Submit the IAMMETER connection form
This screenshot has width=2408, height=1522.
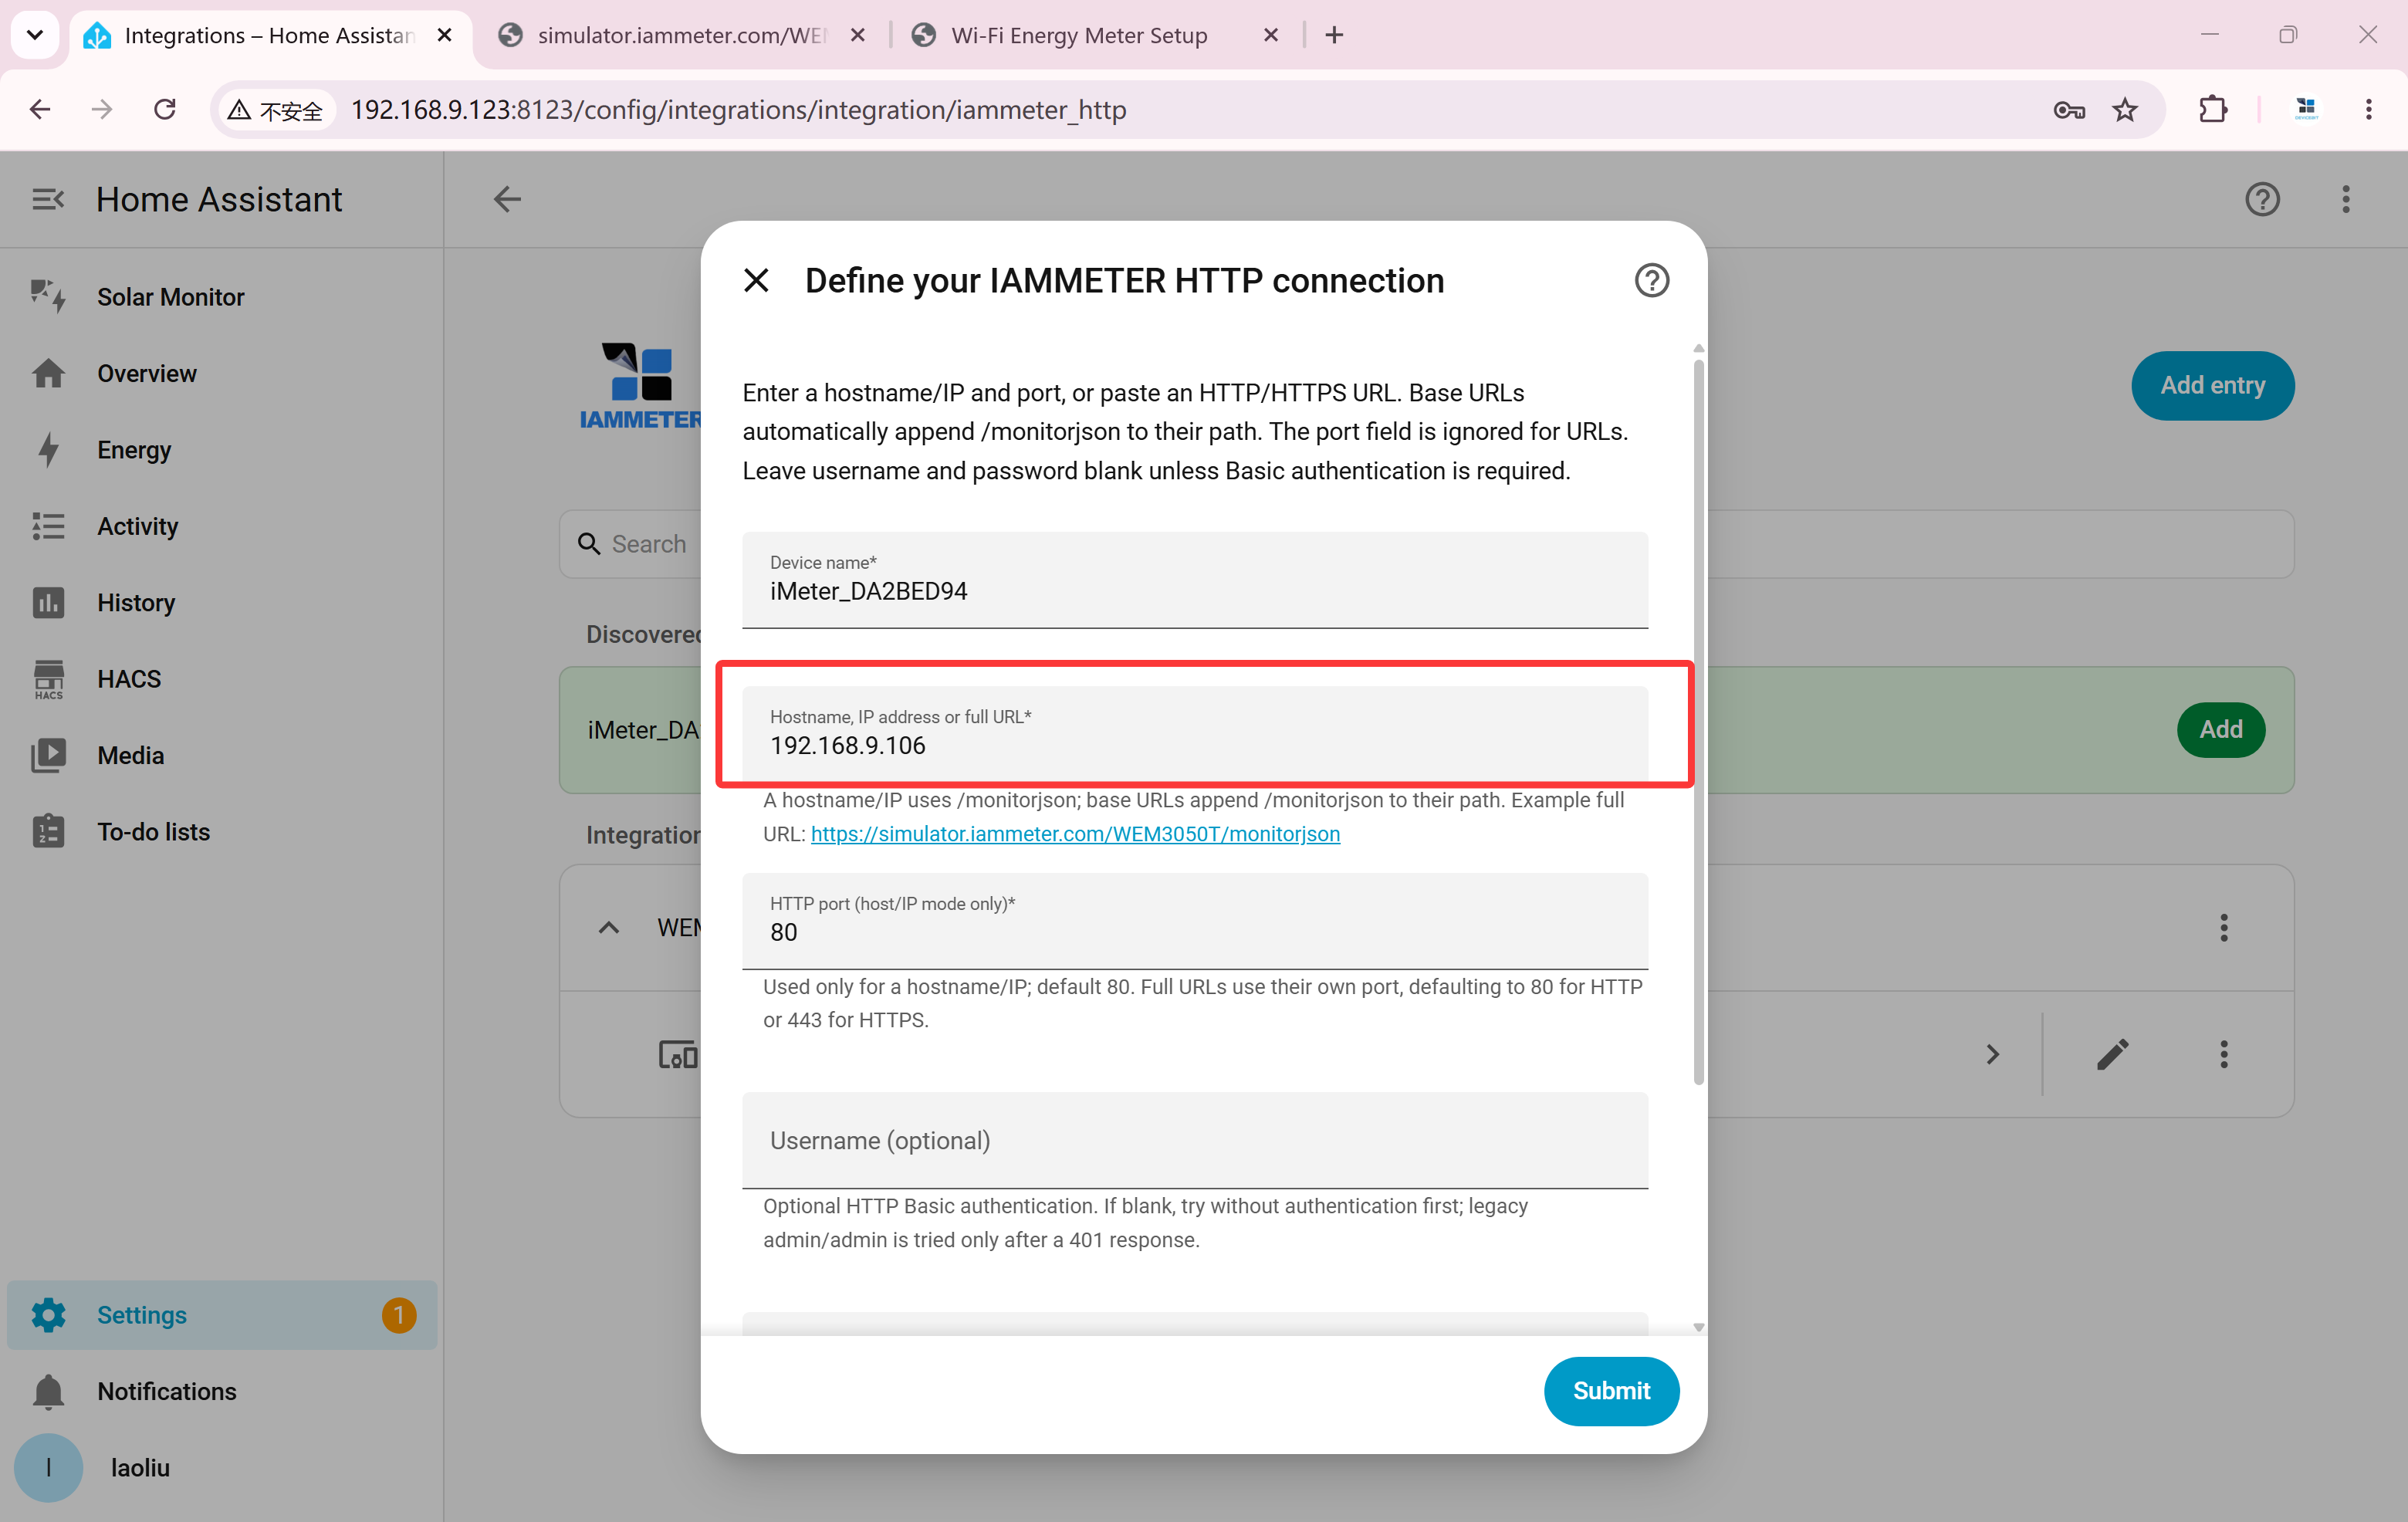[x=1611, y=1391]
